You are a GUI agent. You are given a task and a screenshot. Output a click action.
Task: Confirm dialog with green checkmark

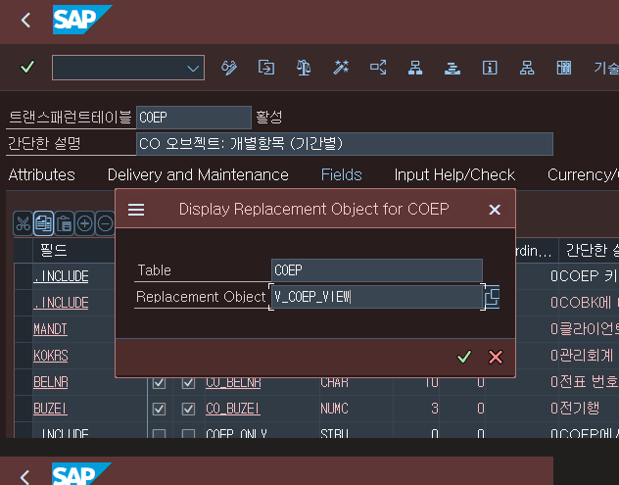pos(464,357)
